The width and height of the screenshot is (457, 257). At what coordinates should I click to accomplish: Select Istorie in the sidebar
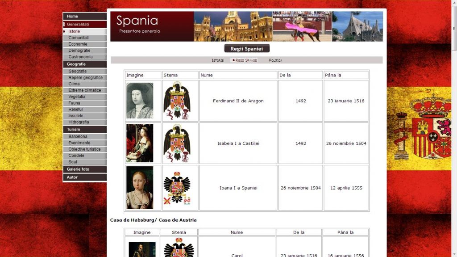coord(84,31)
